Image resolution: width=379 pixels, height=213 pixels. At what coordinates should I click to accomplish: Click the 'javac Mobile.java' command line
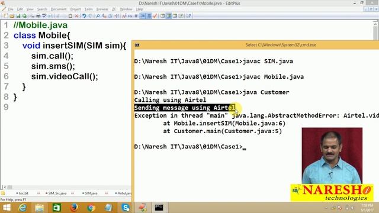pos(219,76)
